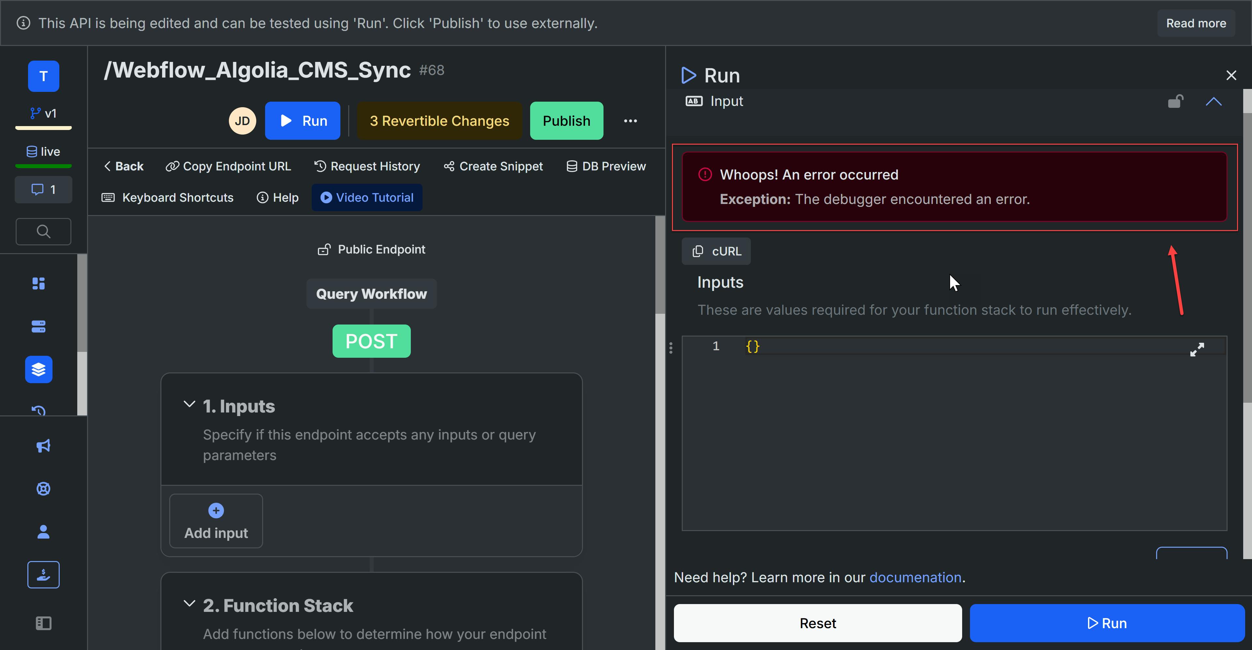Click Create Snippet

[493, 166]
